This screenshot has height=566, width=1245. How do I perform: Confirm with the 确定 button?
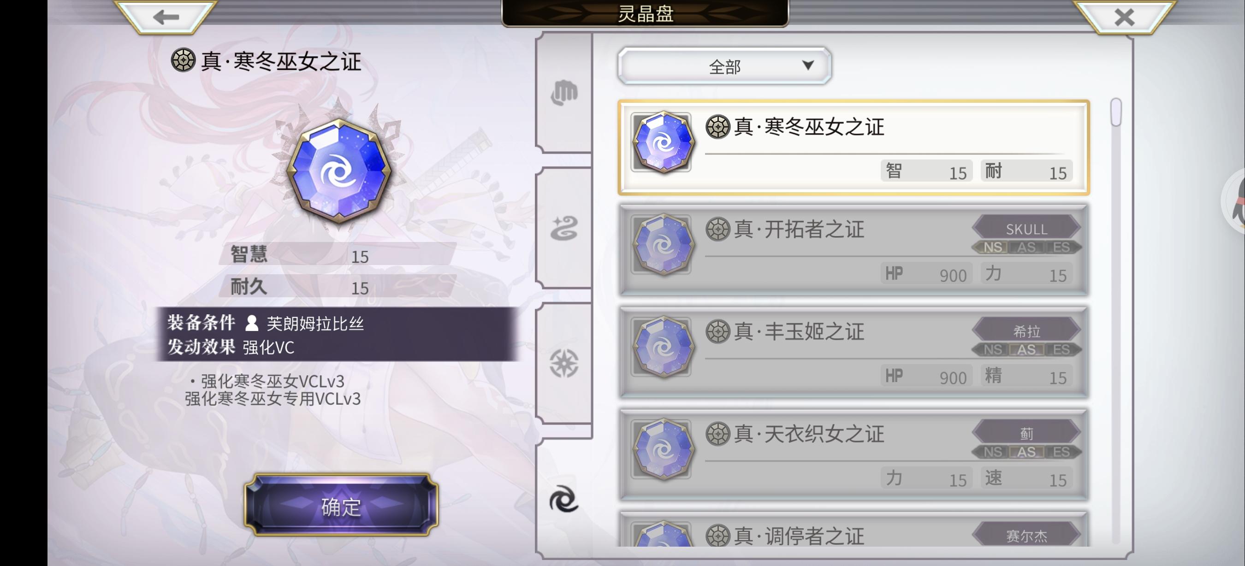[341, 505]
